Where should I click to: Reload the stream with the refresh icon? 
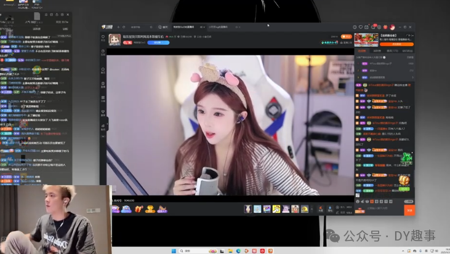click(x=124, y=27)
